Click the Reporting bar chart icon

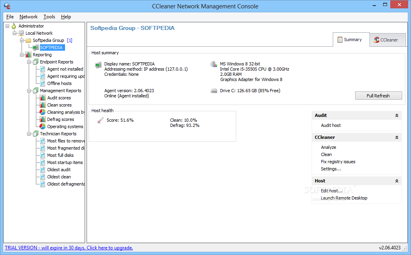[x=28, y=55]
